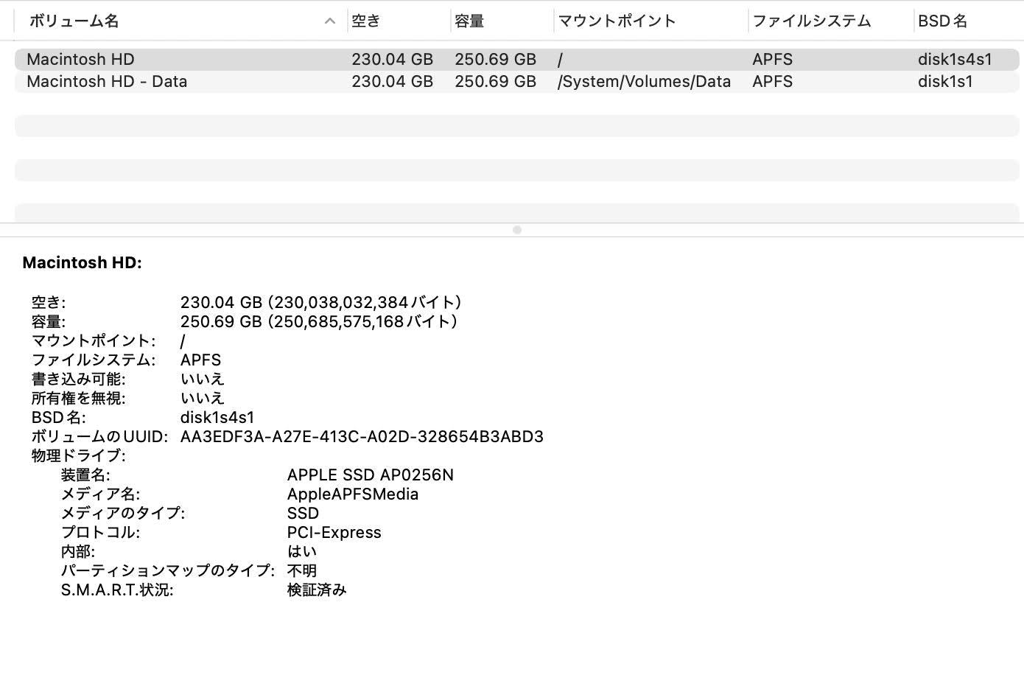Click the APPLE SSD AP0256N device name
This screenshot has width=1024, height=675.
(x=371, y=475)
